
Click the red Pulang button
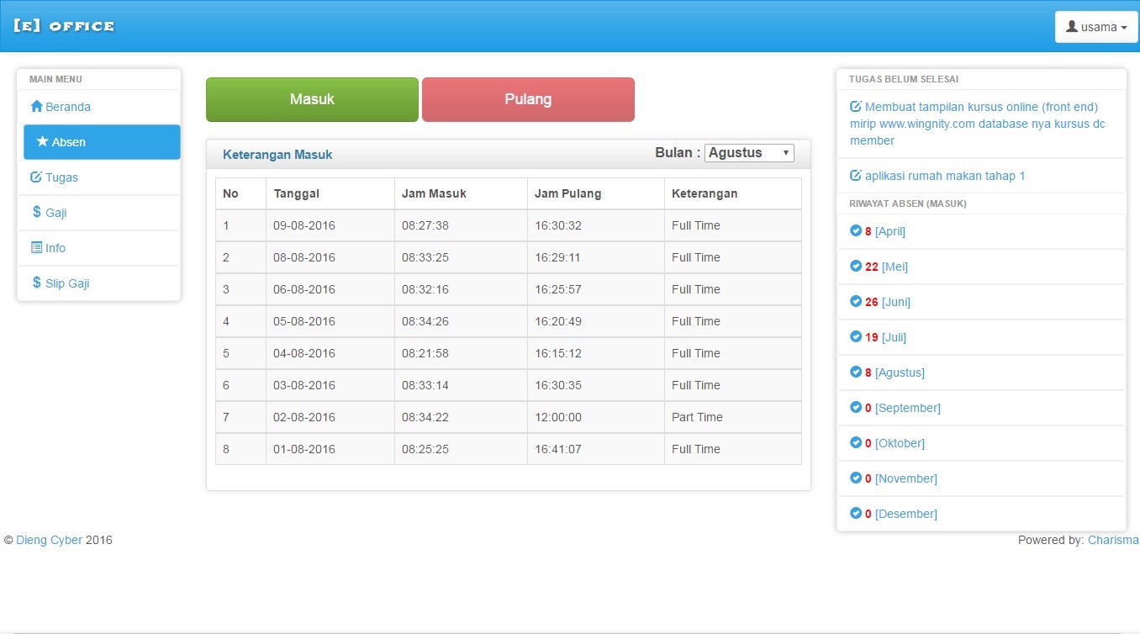coord(528,99)
